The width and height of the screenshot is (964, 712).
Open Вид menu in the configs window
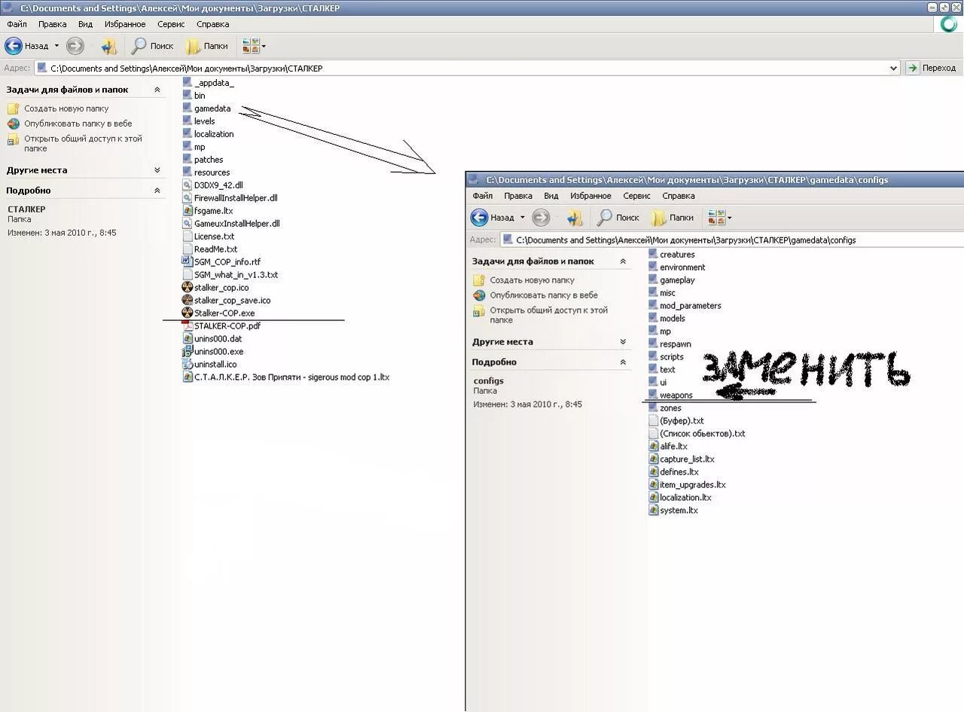click(x=551, y=196)
